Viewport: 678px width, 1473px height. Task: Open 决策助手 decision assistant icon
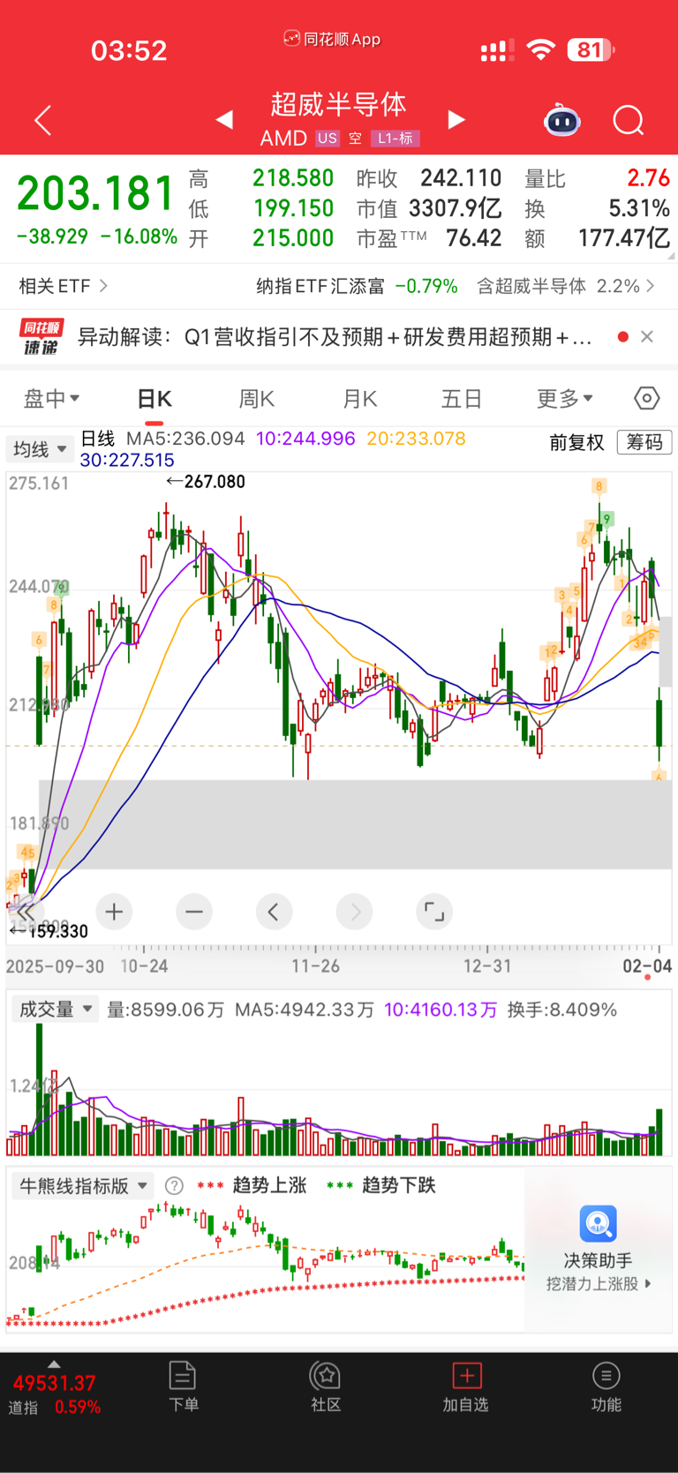[x=598, y=1224]
